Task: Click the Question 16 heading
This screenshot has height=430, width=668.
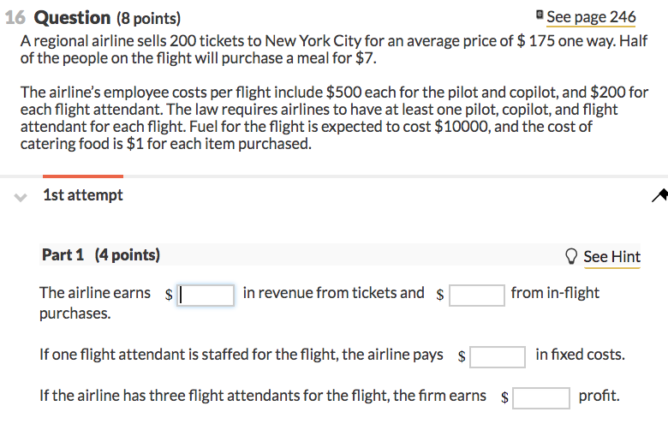Action: point(72,18)
